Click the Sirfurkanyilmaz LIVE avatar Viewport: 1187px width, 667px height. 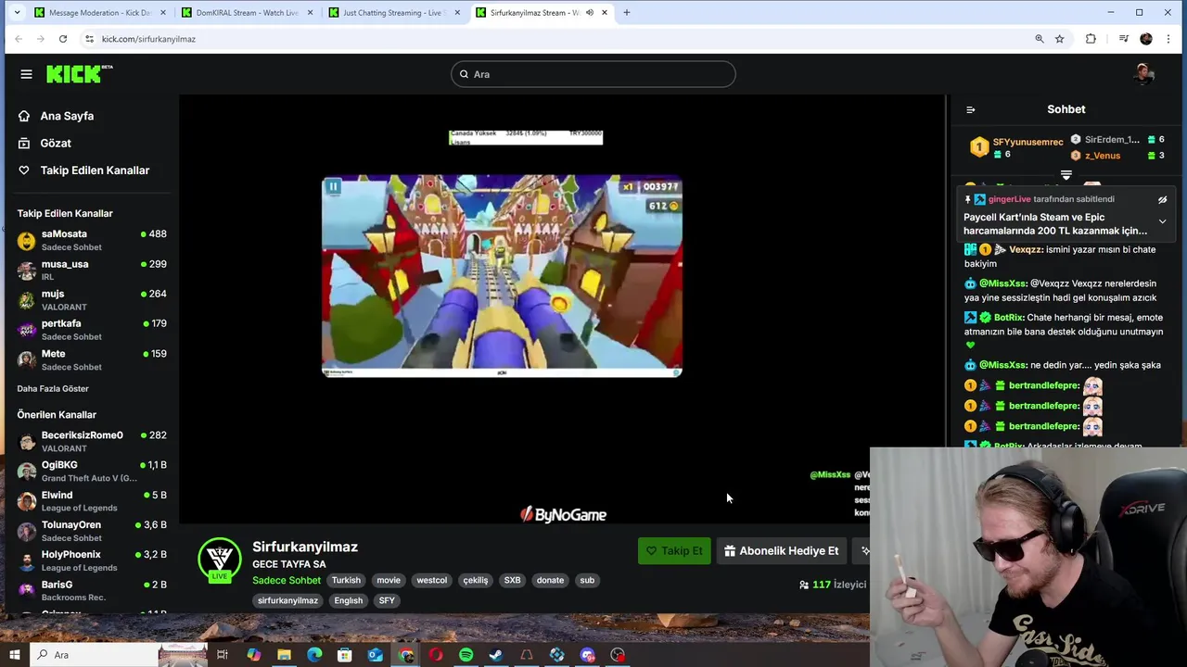220,560
